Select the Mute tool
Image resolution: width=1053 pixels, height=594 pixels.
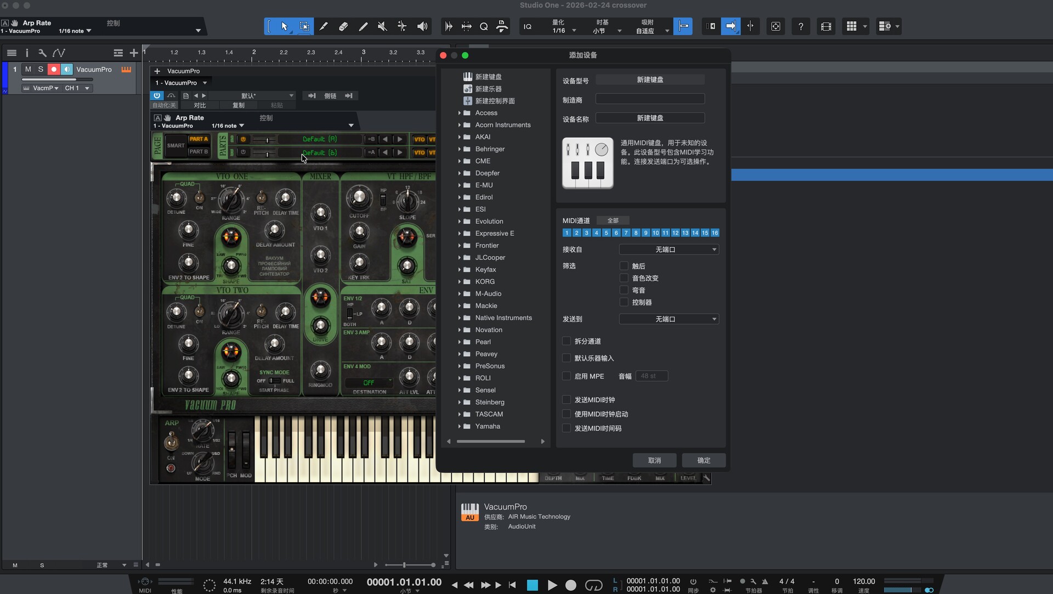[x=382, y=26]
